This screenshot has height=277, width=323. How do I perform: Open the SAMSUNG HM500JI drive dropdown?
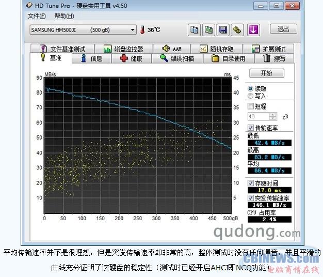tap(83, 30)
